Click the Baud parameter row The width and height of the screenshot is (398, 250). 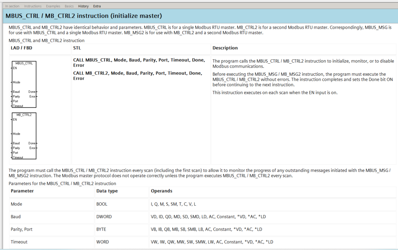(16, 217)
